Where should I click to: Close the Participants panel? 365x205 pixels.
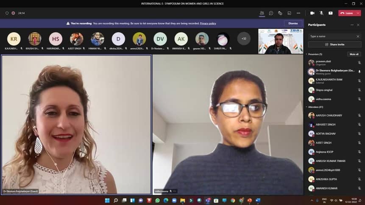coord(358,25)
